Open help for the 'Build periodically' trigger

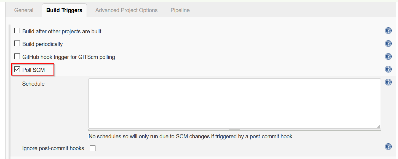click(388, 43)
